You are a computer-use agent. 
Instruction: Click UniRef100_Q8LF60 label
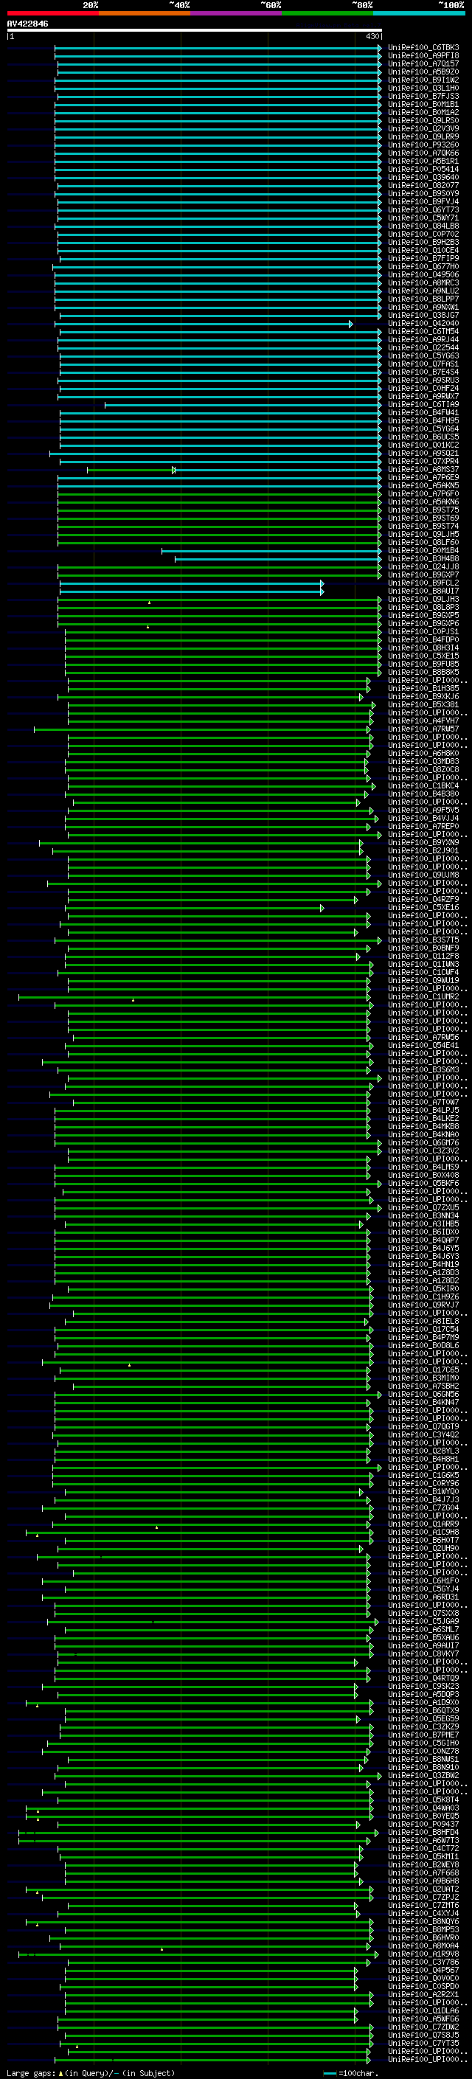[423, 543]
